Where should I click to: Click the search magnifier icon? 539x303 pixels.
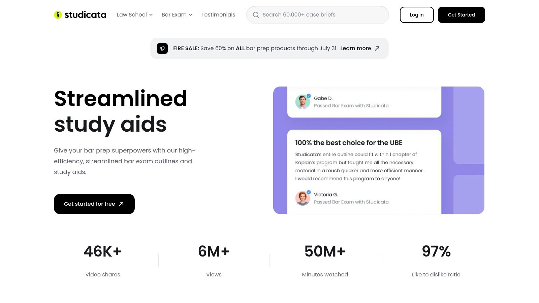(256, 15)
